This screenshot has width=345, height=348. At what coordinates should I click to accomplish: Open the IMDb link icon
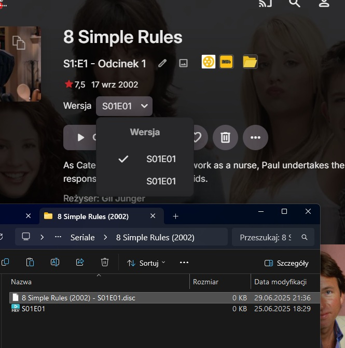point(226,62)
